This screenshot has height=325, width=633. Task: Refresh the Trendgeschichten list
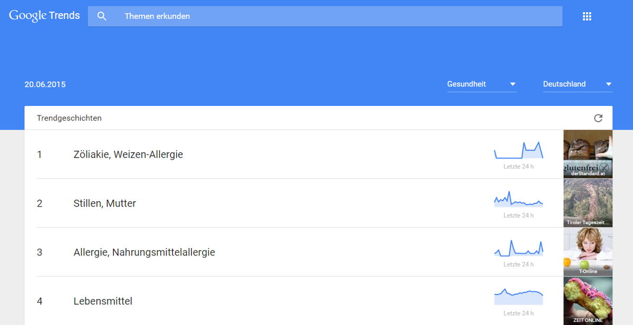[598, 118]
